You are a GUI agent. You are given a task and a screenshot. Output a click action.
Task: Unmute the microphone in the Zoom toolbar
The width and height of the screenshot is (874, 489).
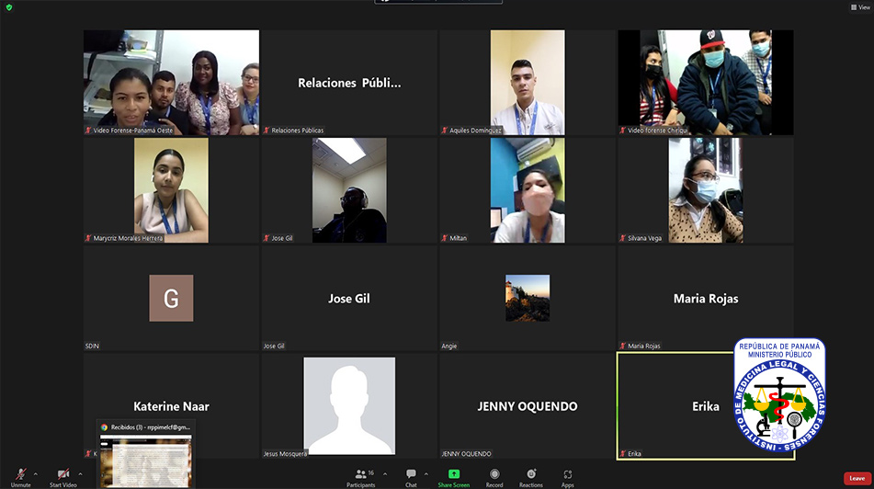point(20,477)
